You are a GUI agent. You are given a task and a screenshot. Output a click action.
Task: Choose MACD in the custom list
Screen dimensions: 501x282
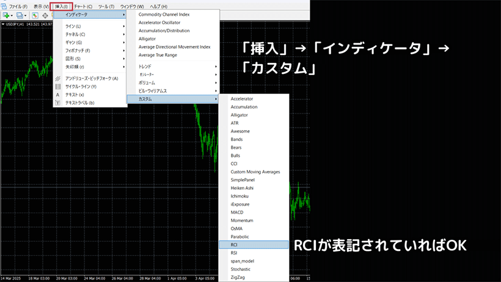254,212
